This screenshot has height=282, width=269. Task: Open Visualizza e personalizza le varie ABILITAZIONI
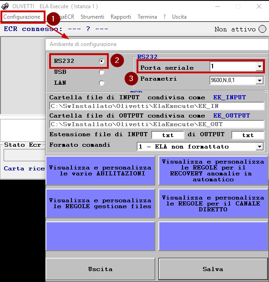101,170
